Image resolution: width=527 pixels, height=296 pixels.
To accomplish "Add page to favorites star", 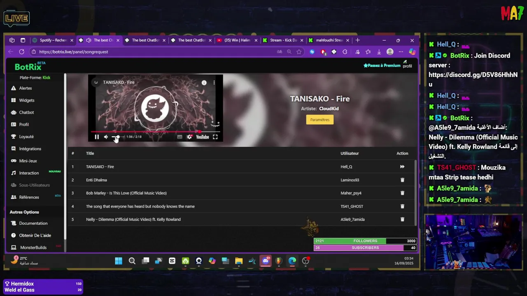I will pos(299,52).
